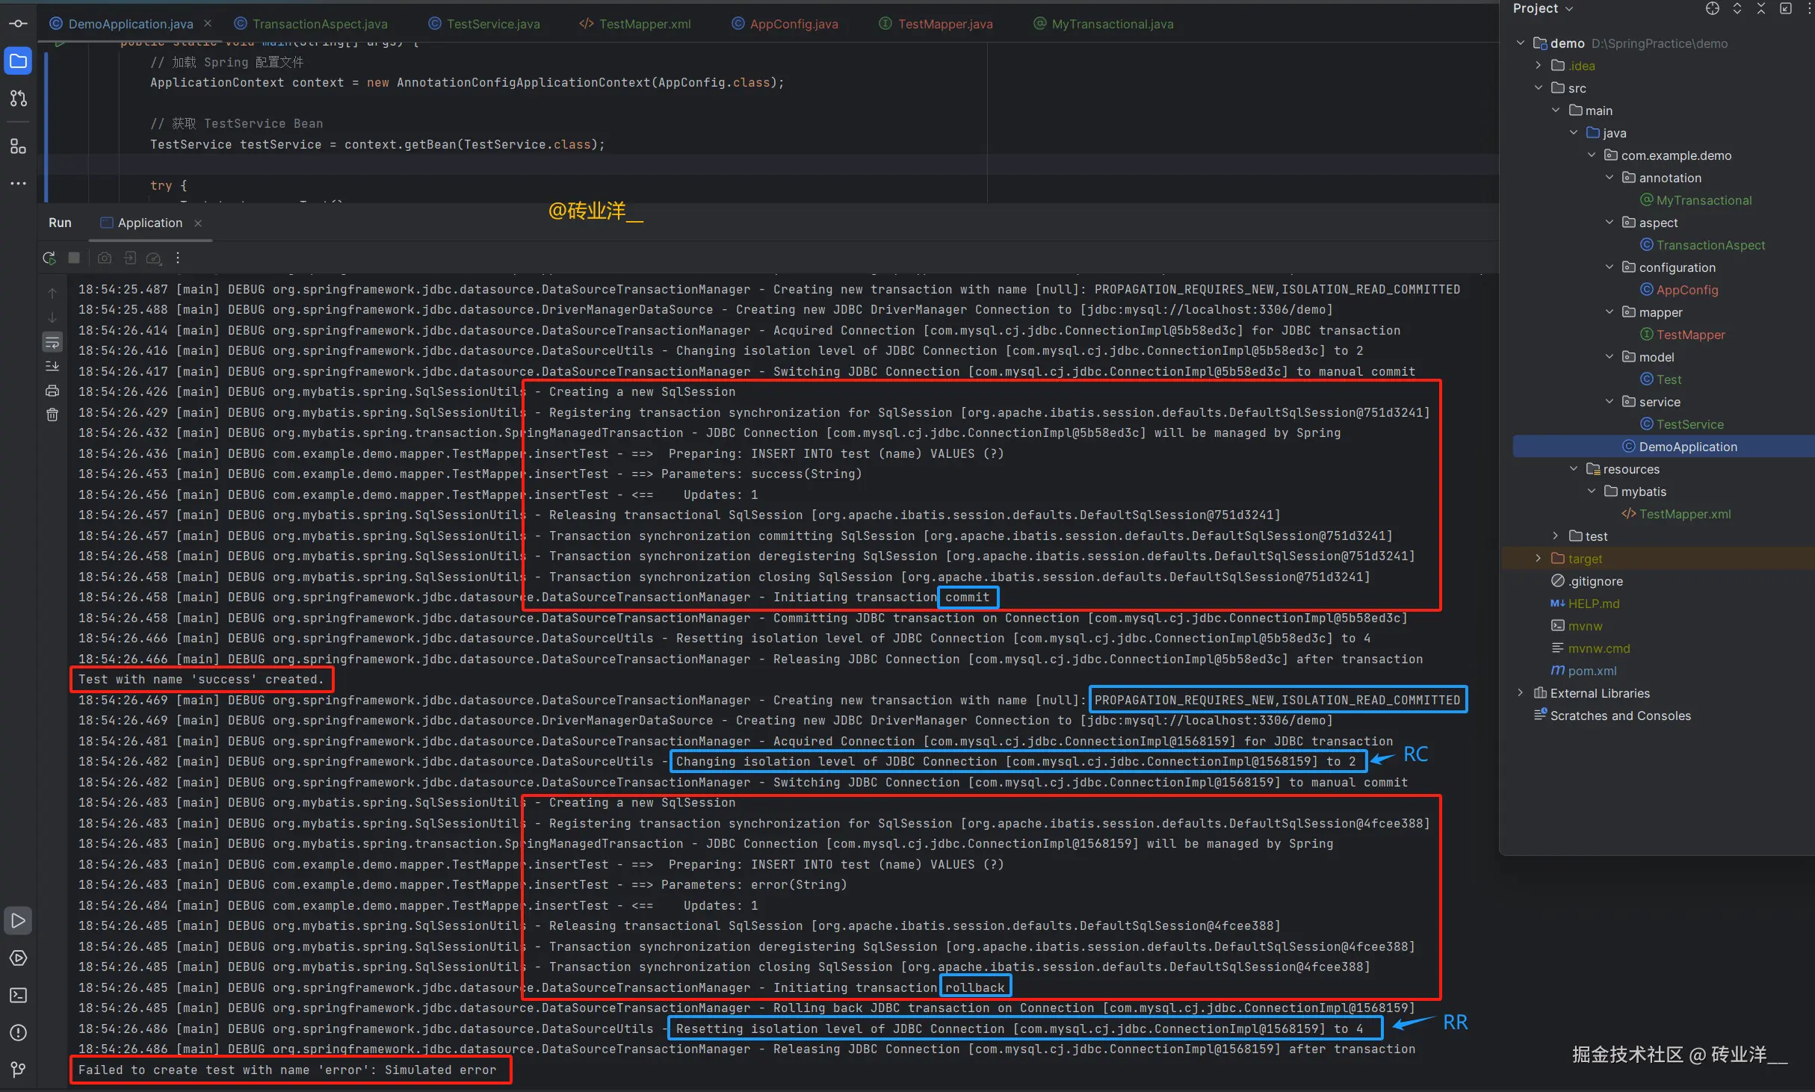The image size is (1815, 1092).
Task: Toggle the Project tool window button
Action: [x=18, y=61]
